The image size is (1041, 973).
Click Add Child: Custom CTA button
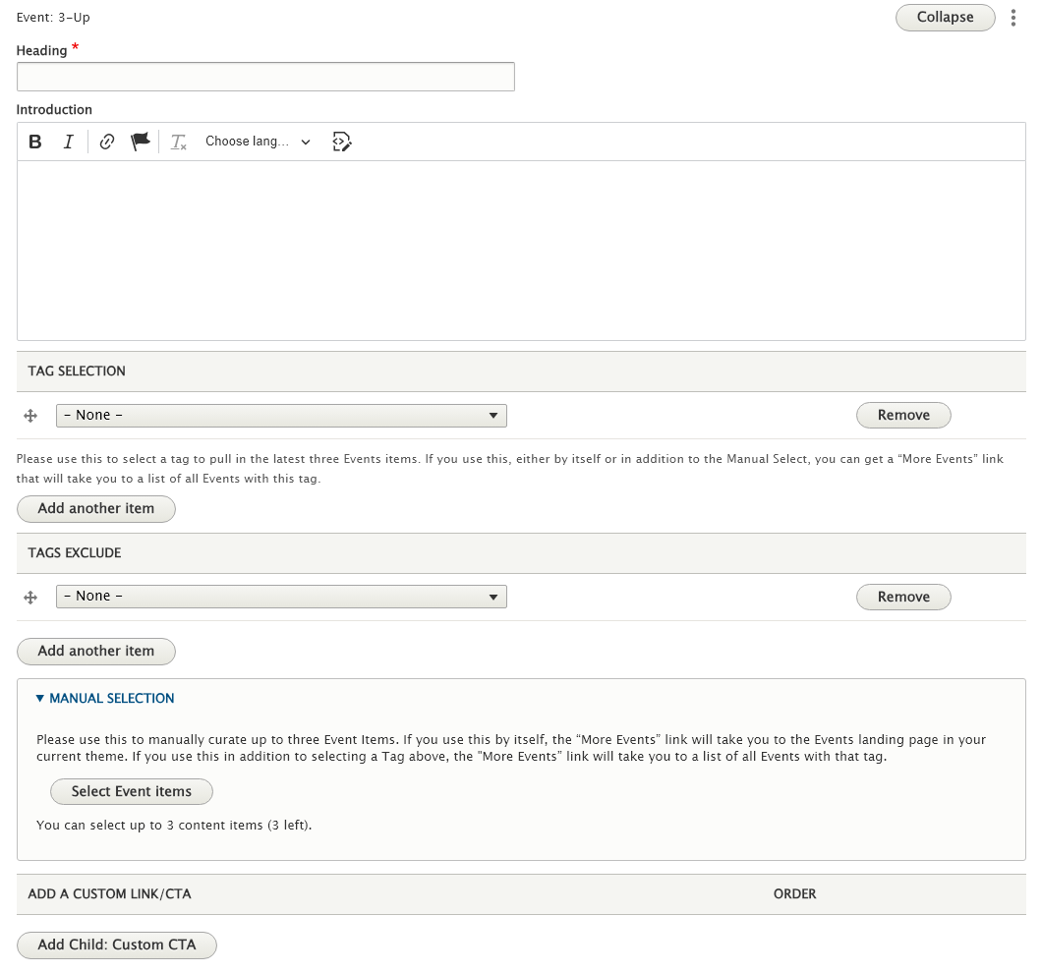(117, 945)
